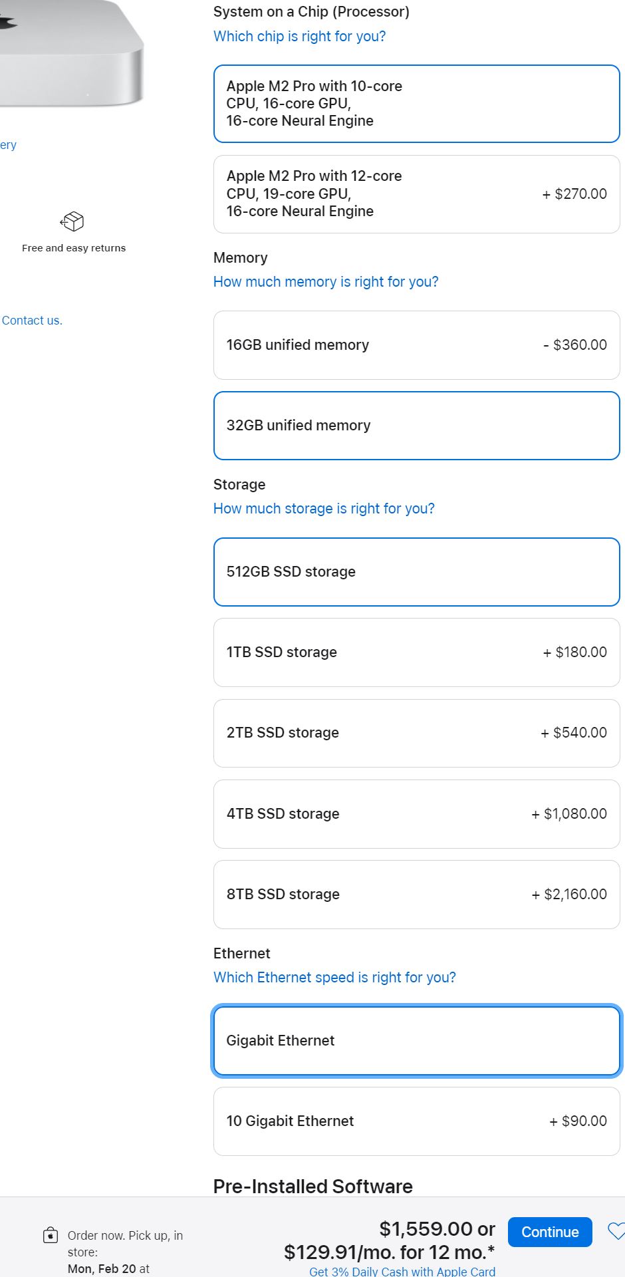Open 'How much memory is right for you?'
The height and width of the screenshot is (1277, 625).
tap(326, 282)
